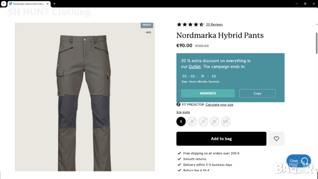Pick size L option
The width and height of the screenshot is (318, 179).
(x=203, y=121)
